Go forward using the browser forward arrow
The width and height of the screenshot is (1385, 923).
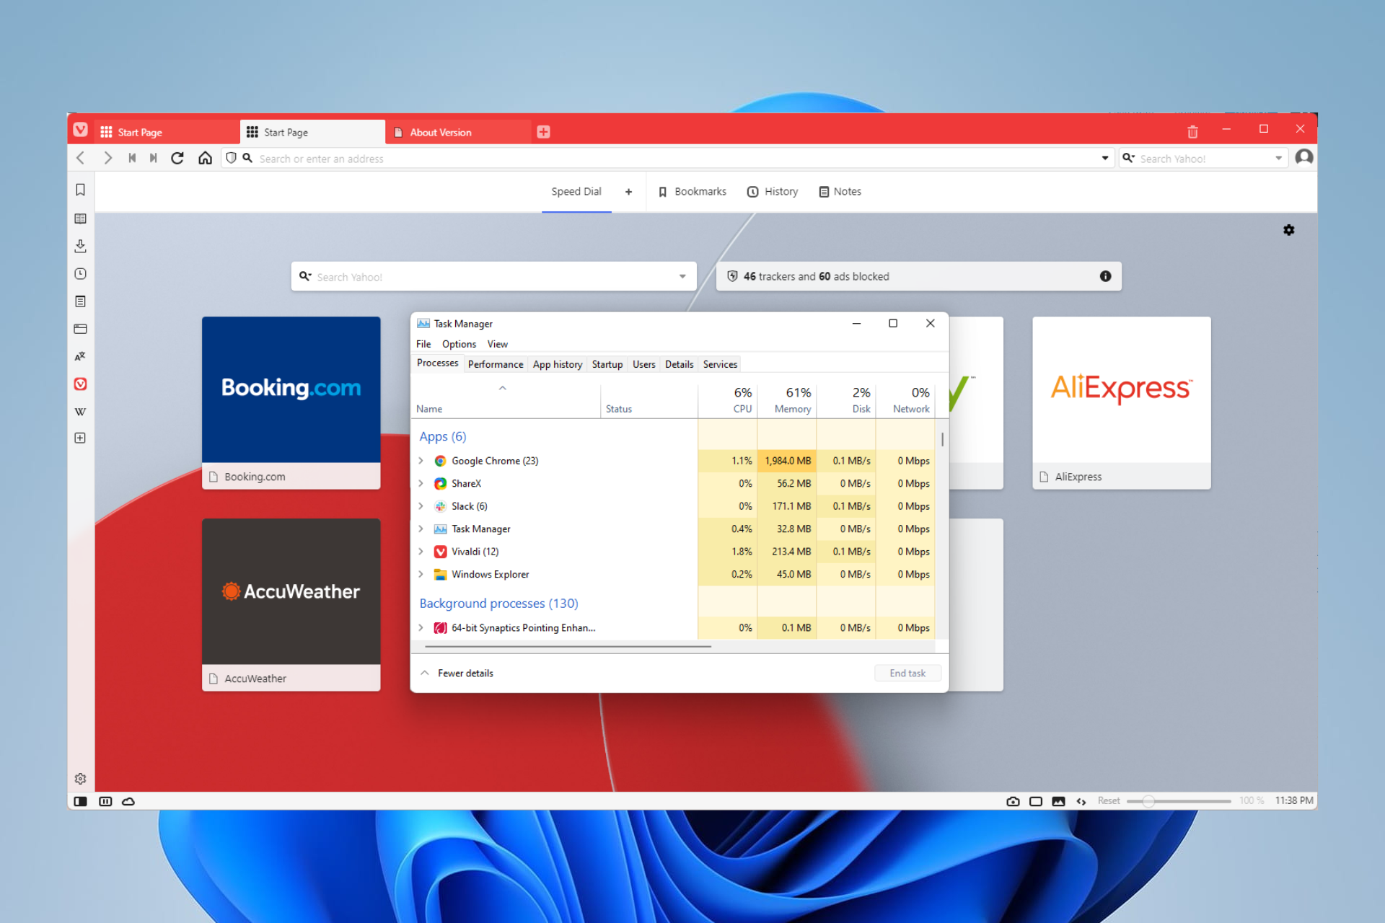click(107, 158)
